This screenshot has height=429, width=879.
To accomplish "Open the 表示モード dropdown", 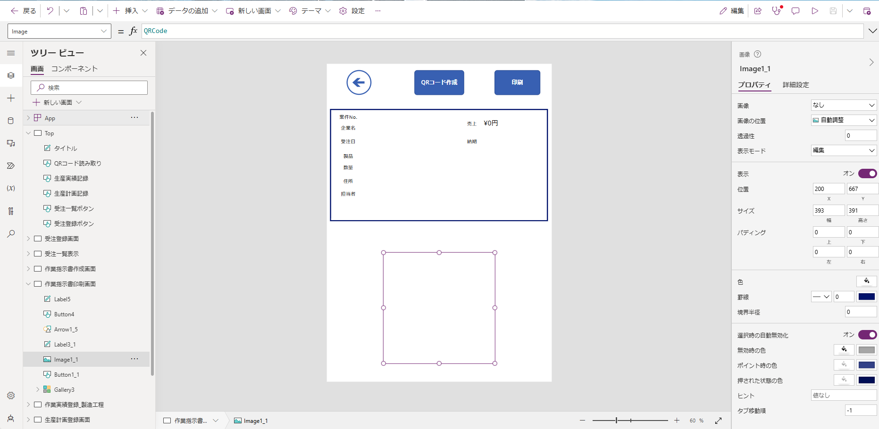I will pos(844,150).
